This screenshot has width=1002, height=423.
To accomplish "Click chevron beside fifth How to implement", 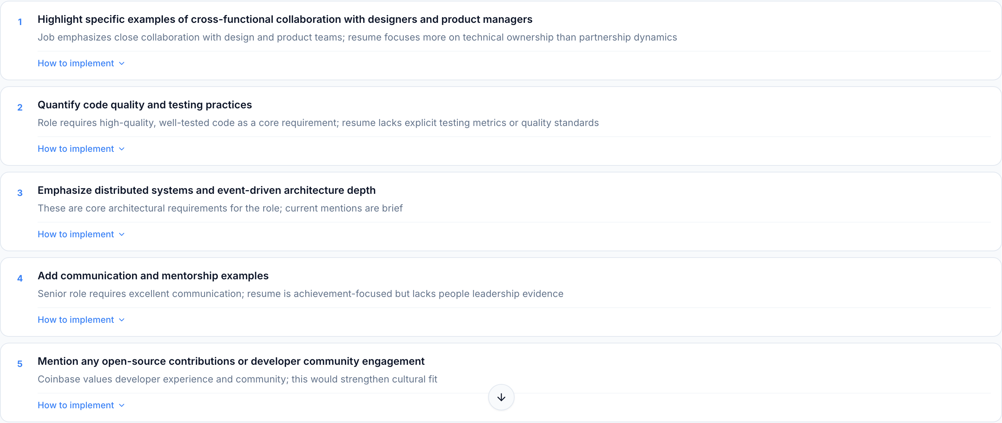I will [122, 405].
